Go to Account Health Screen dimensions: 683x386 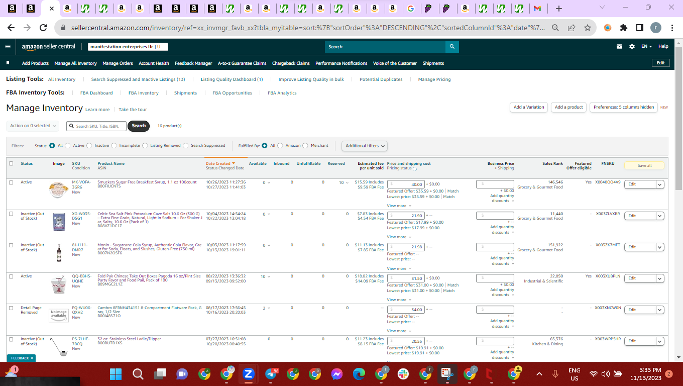click(x=154, y=63)
